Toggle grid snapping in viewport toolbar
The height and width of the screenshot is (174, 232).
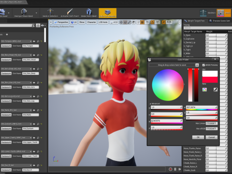click(x=143, y=22)
